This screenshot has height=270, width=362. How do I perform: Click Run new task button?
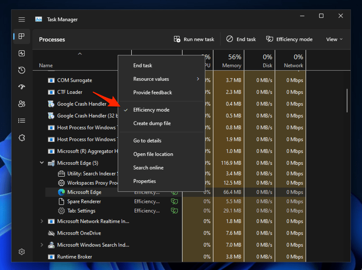click(194, 39)
